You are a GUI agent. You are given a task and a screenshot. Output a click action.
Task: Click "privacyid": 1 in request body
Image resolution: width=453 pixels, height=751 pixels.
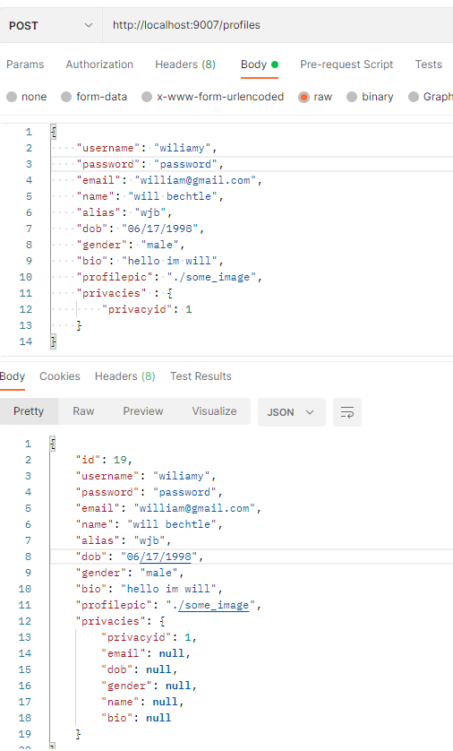click(147, 309)
